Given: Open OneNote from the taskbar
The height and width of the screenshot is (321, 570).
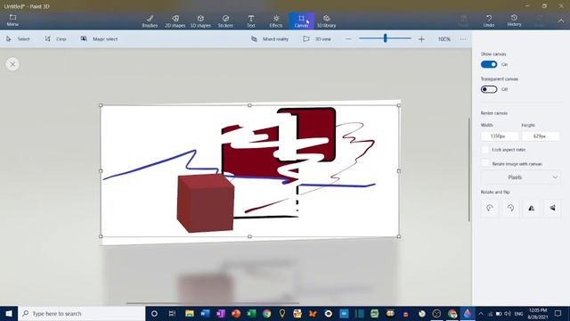Looking at the screenshot, I should 220,313.
